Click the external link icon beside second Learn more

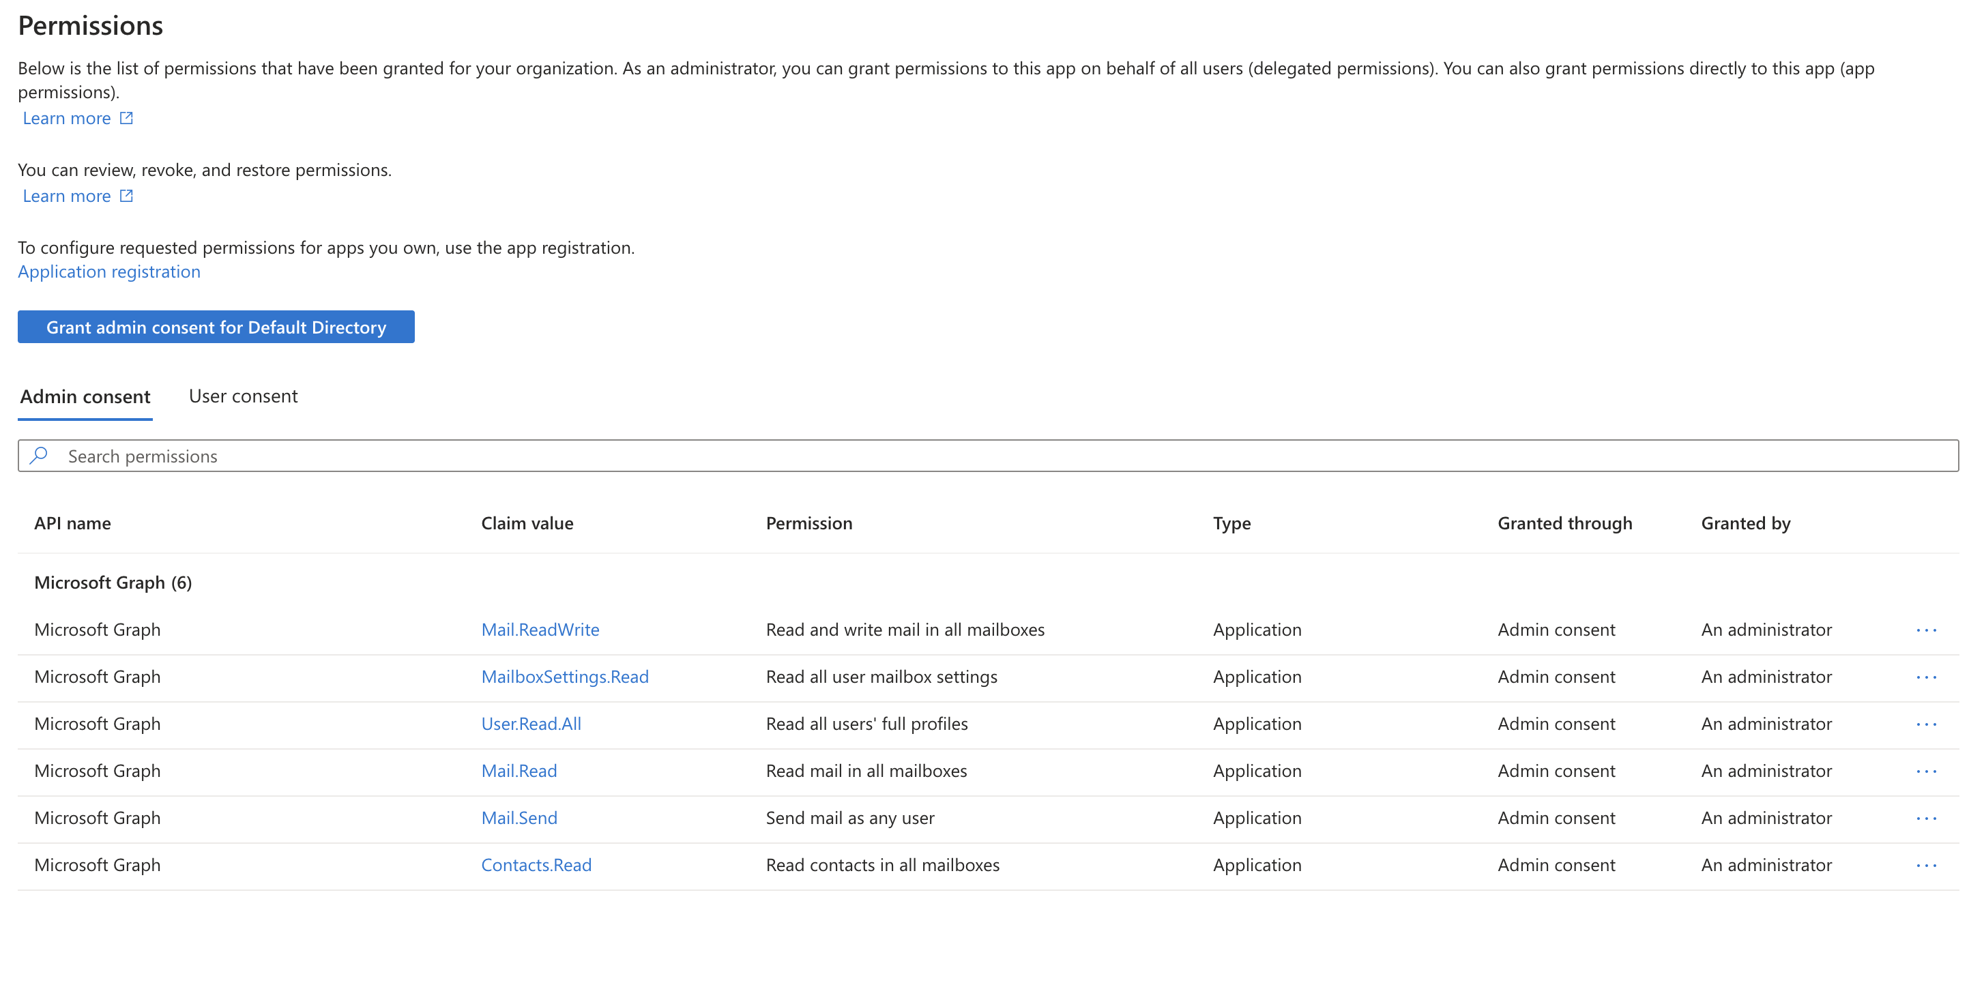click(x=126, y=195)
